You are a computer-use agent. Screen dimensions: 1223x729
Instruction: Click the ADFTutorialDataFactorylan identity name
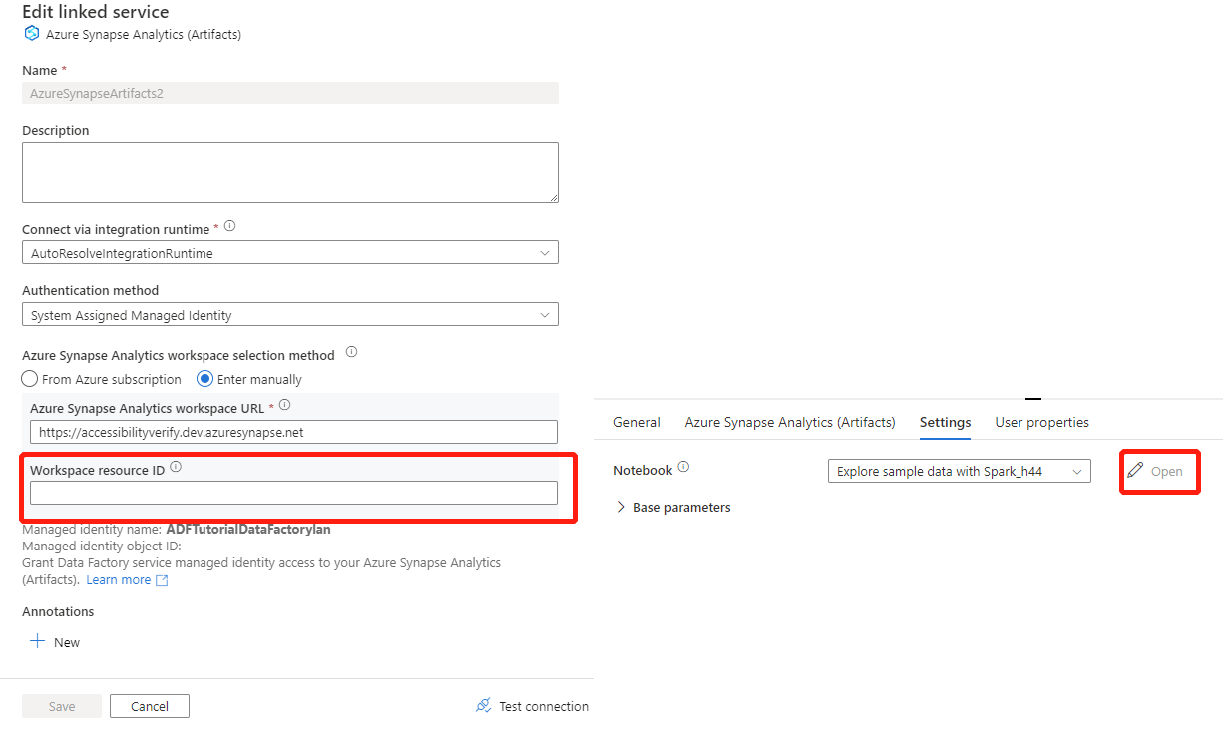tap(248, 529)
